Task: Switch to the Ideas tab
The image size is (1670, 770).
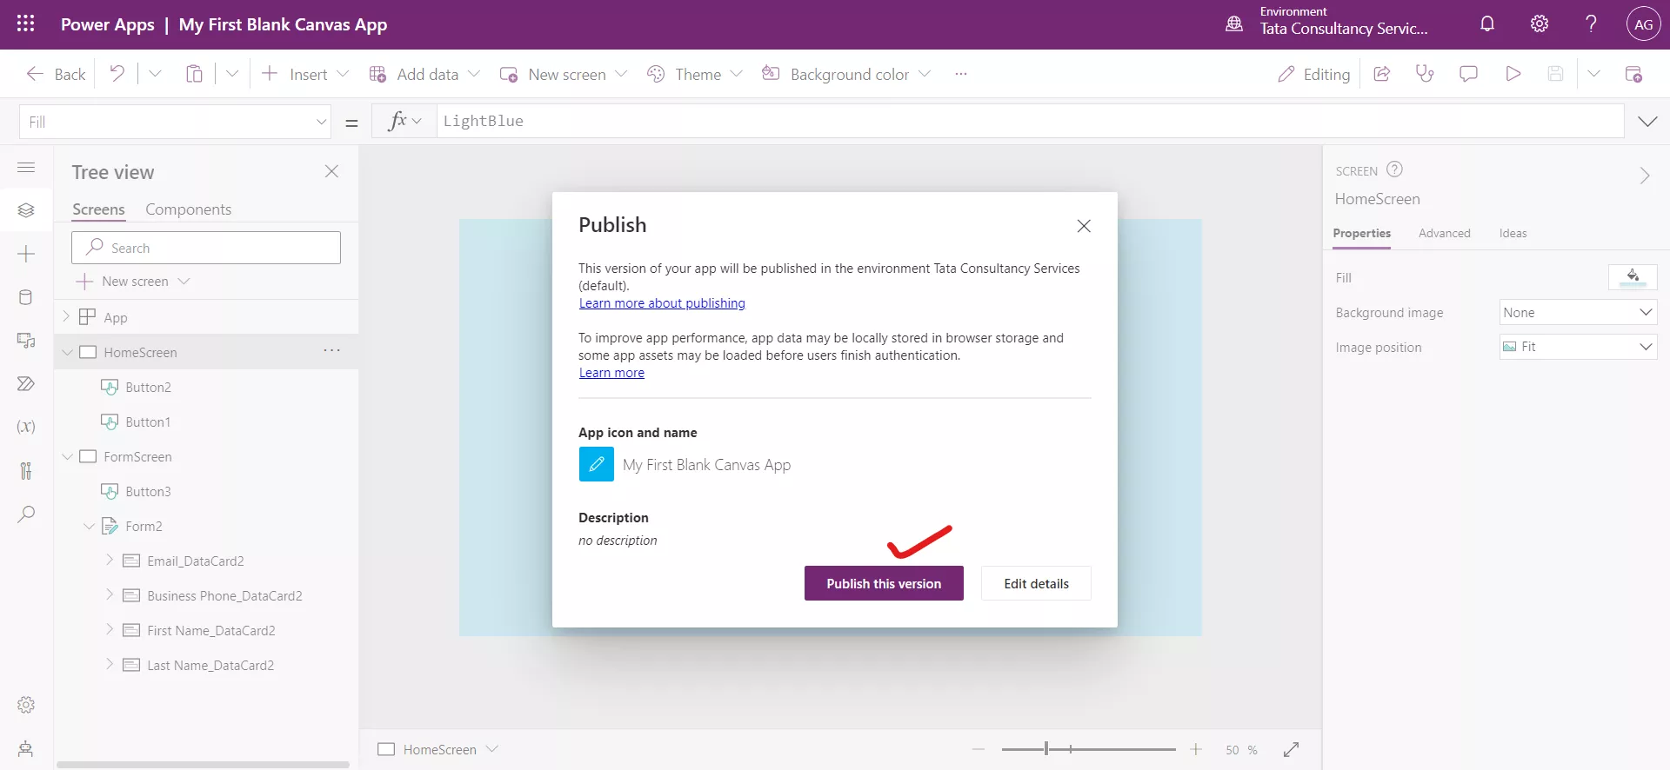Action: click(x=1513, y=233)
